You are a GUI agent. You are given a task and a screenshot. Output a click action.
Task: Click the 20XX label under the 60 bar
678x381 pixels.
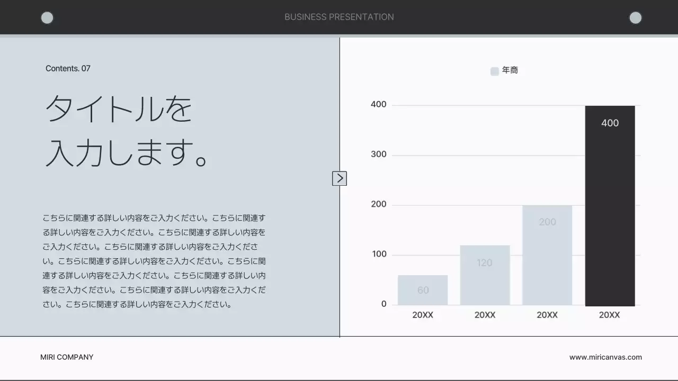[423, 315]
